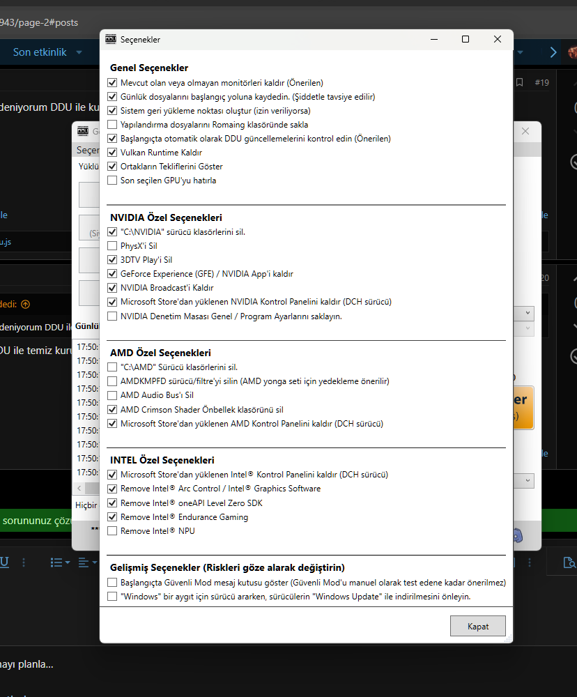Open the editor's more options dots beside underline
Image resolution: width=577 pixels, height=697 pixels.
(24, 562)
